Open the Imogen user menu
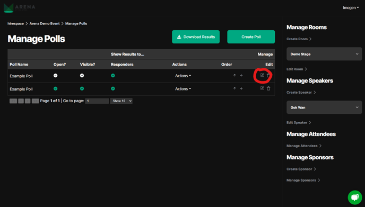 pyautogui.click(x=351, y=7)
